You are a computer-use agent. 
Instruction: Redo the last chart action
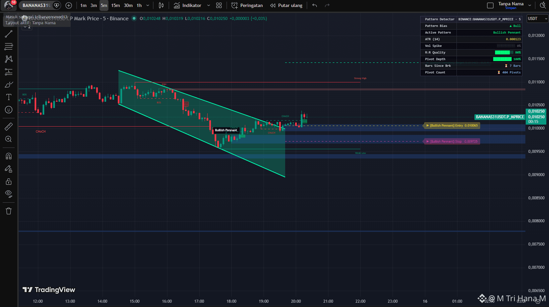point(327,5)
